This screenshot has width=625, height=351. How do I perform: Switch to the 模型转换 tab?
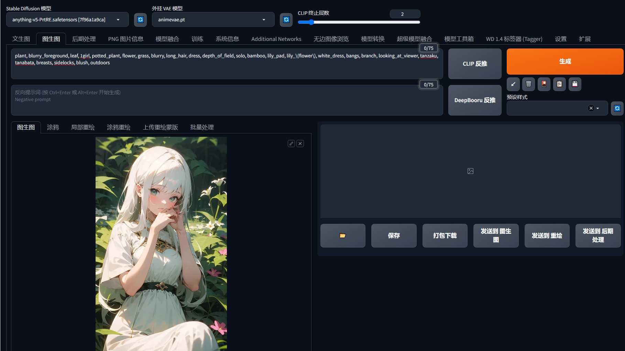tap(373, 39)
